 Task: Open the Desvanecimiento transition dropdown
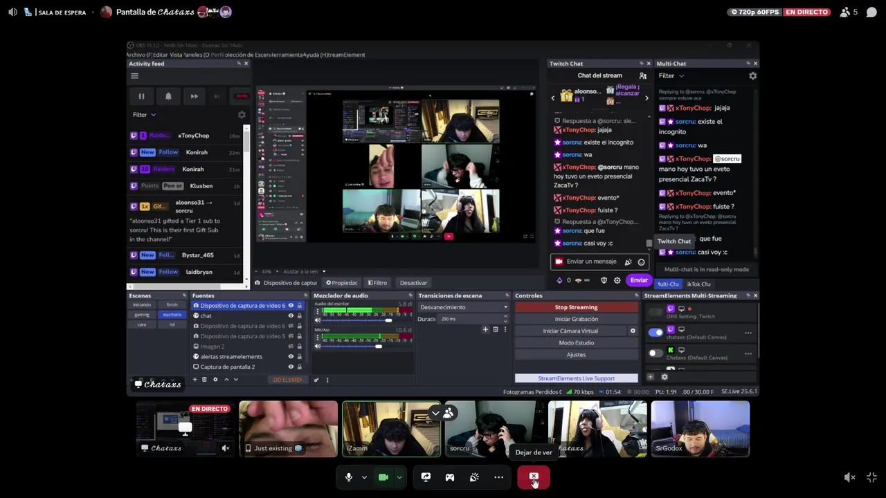tap(463, 307)
